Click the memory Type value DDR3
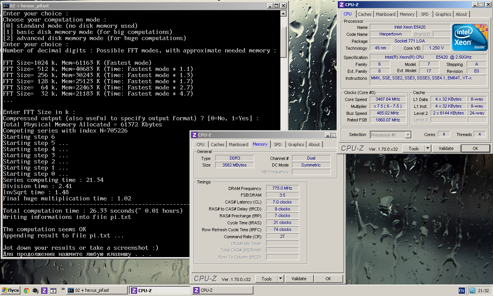The width and height of the screenshot is (493, 296). pyautogui.click(x=235, y=158)
